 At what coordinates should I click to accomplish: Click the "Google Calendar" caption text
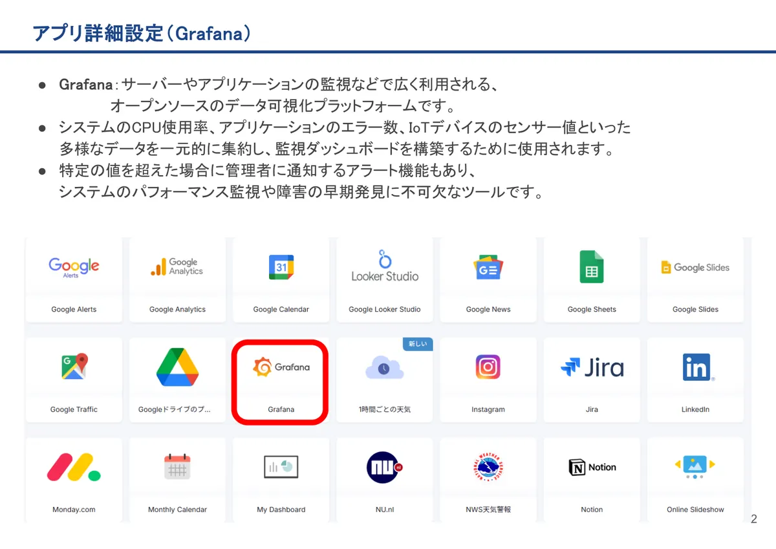point(281,310)
